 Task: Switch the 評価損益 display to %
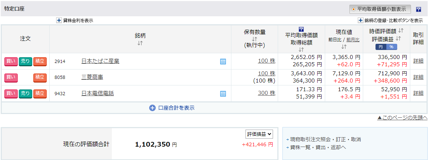391,47
